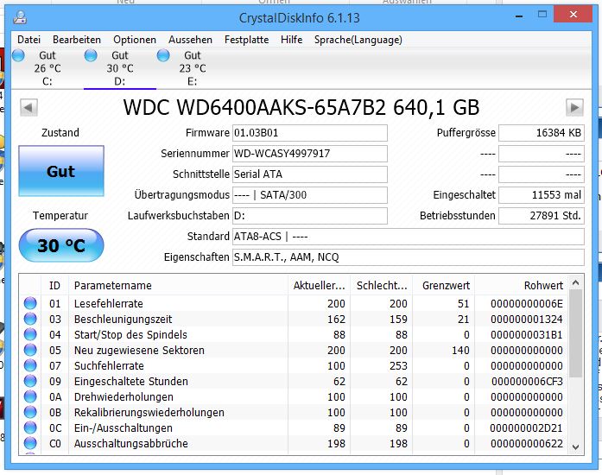Click the Grenzwert column header
Image resolution: width=602 pixels, height=475 pixels.
point(443,285)
